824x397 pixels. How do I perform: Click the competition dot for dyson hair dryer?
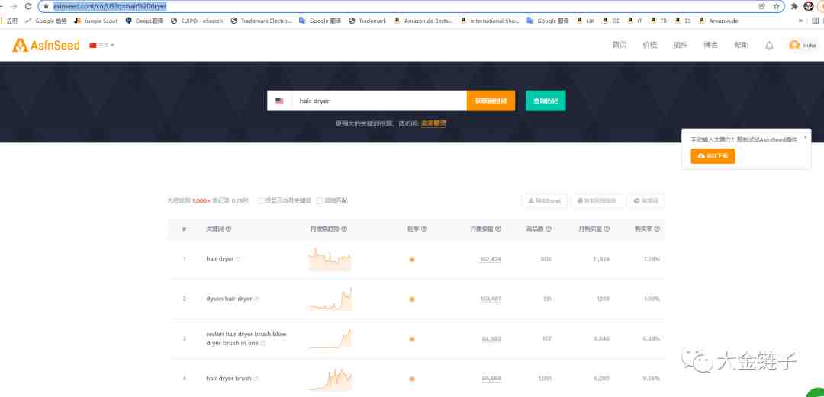pos(411,299)
